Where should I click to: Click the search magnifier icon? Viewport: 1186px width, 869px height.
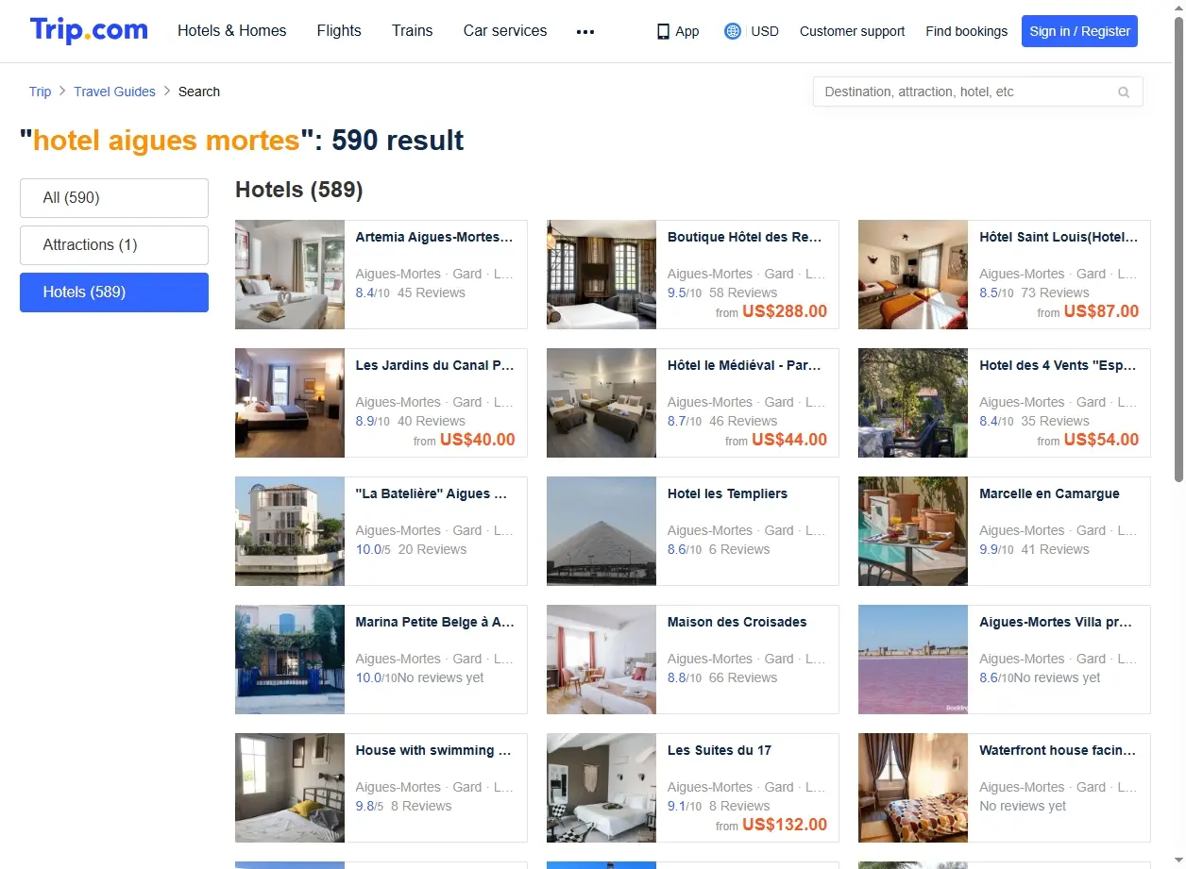pos(1124,92)
